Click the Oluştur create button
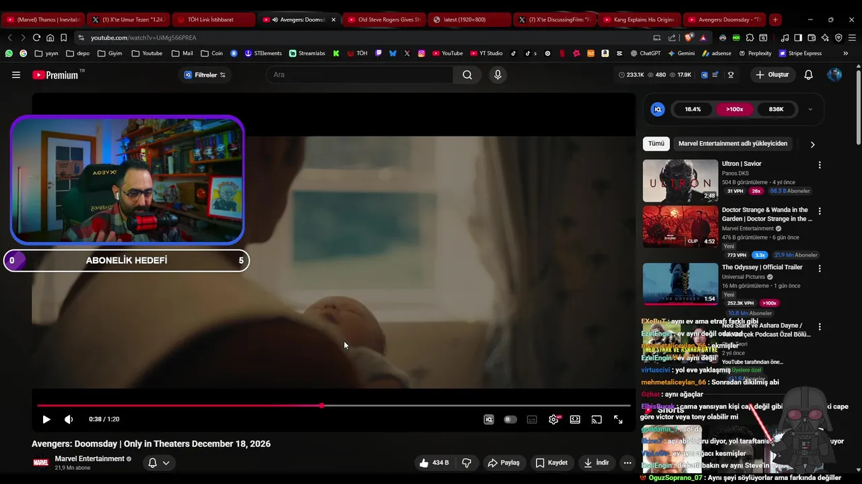This screenshot has height=484, width=862. (772, 75)
